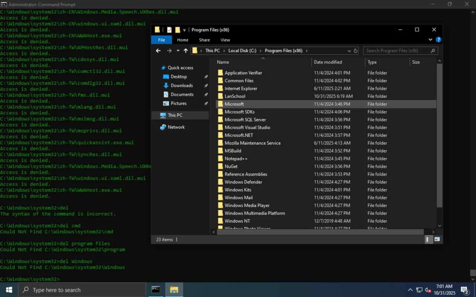Expand the chevron after Local Disk (C:) breadcrumb
The height and width of the screenshot is (297, 476).
tap(260, 51)
